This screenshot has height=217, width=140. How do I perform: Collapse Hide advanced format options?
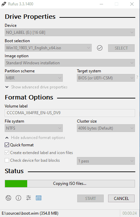point(35,138)
